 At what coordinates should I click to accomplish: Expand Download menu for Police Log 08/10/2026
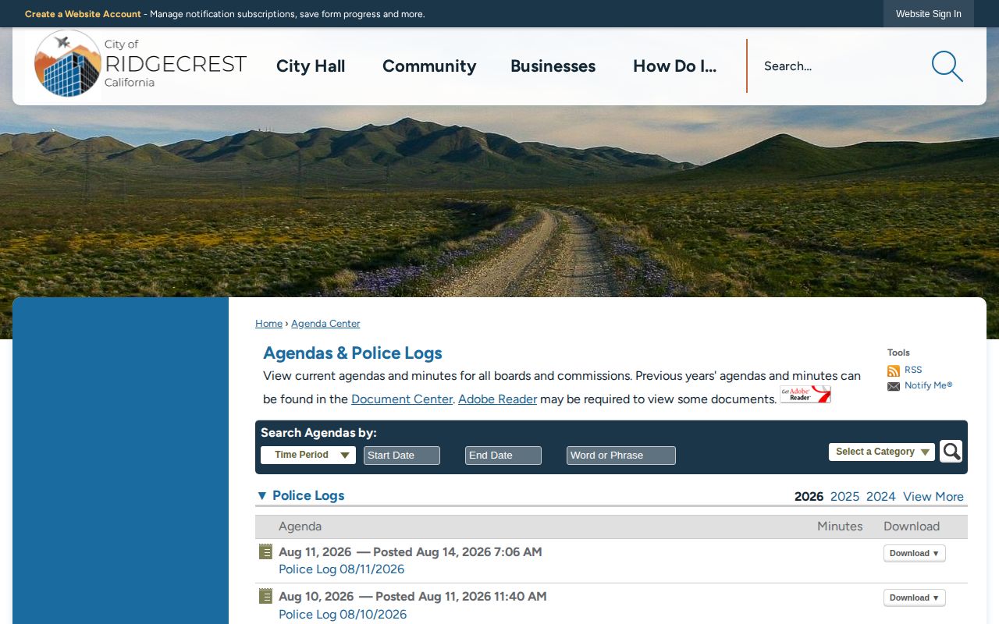[x=914, y=597]
